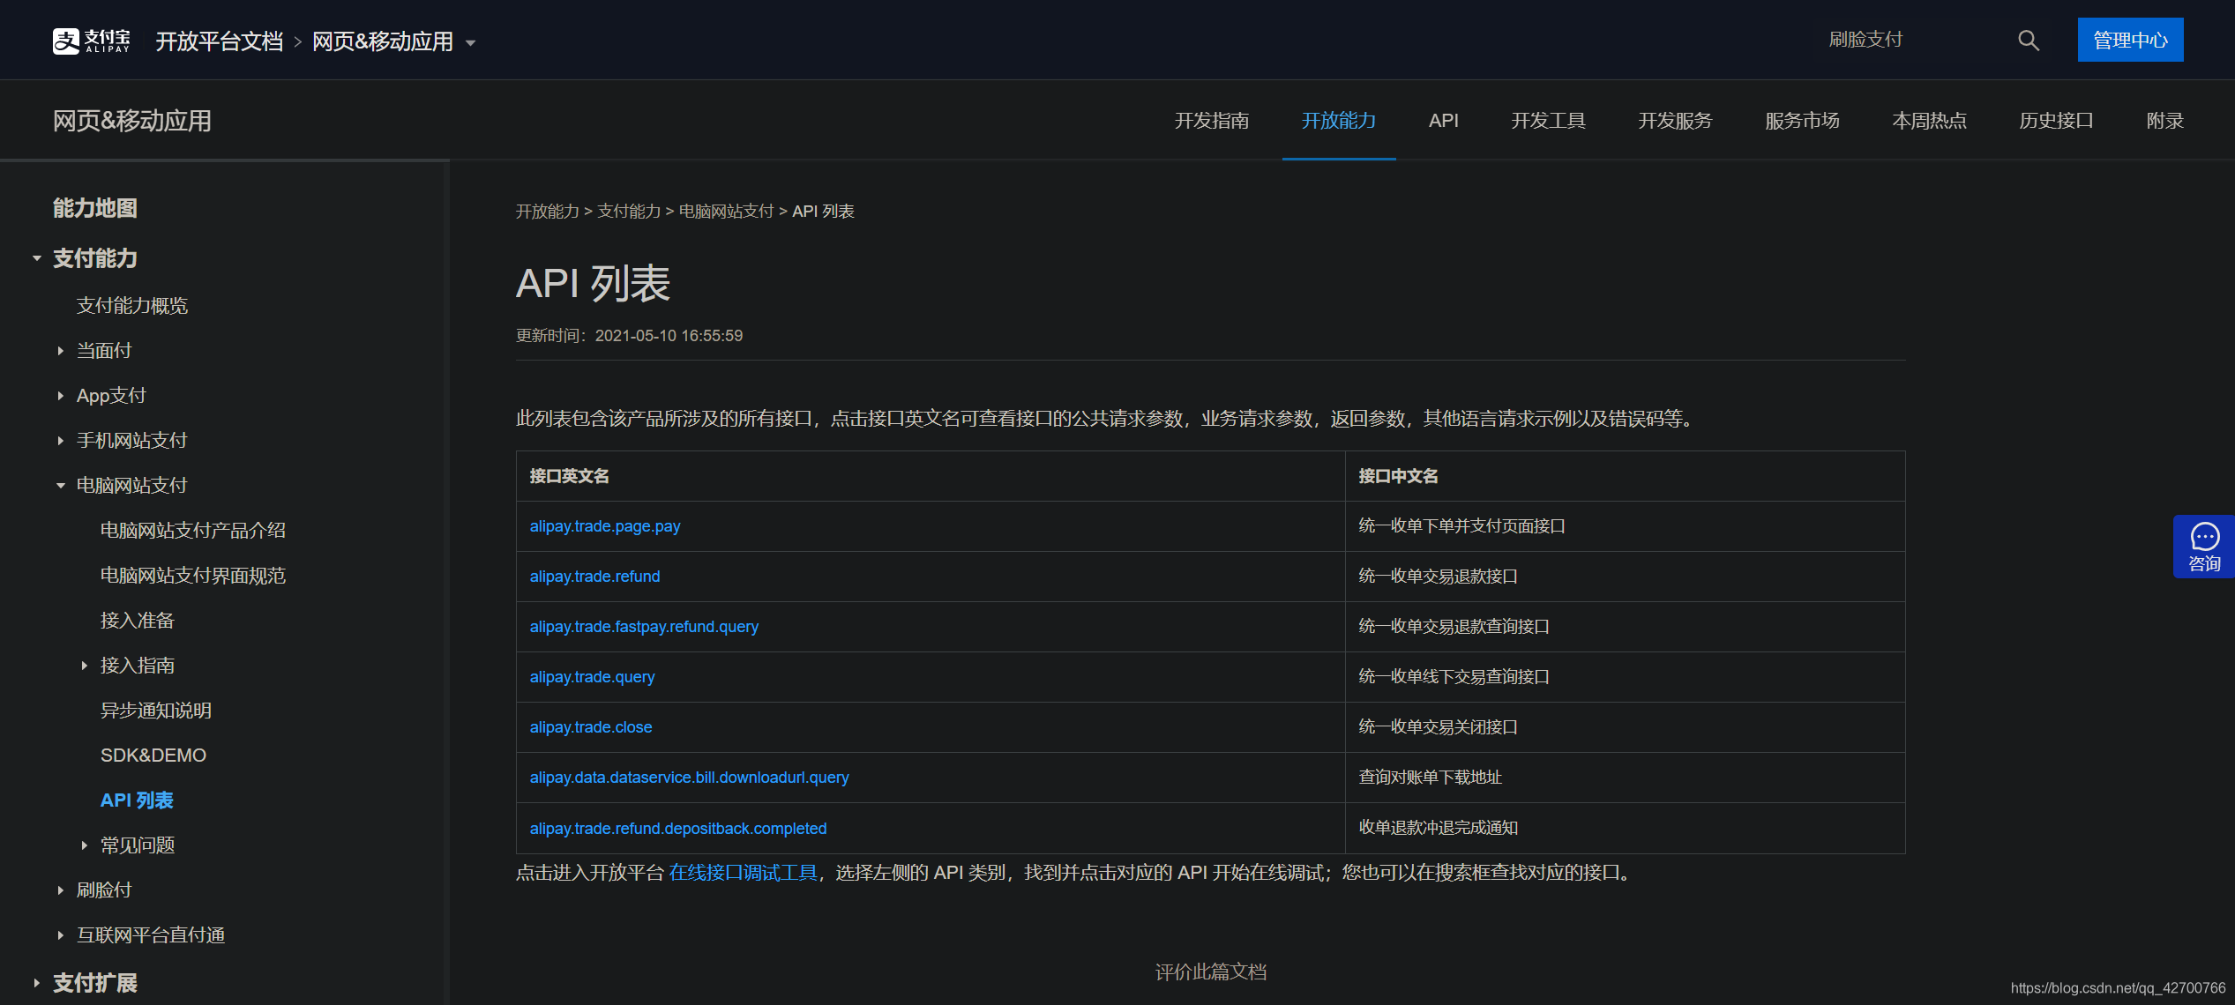Open the 网页&移动应用 dropdown arrow
The width and height of the screenshot is (2235, 1005).
(x=471, y=42)
